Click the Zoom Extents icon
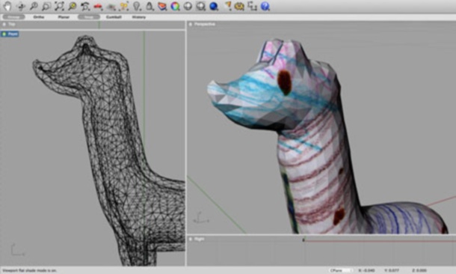Screen dimensions: 456x274 pos(59,6)
